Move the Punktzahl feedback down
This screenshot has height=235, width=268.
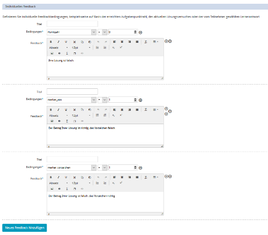(166, 41)
